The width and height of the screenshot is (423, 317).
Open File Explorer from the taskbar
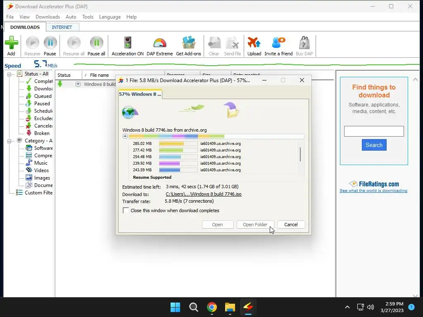pos(230,307)
